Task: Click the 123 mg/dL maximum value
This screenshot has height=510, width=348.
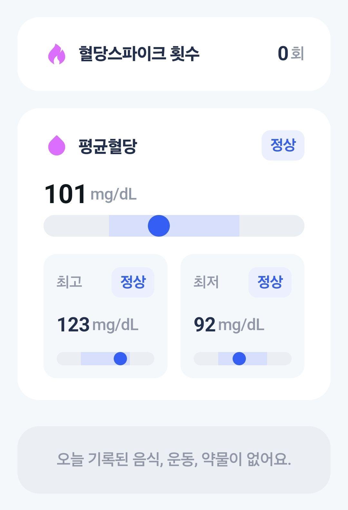Action: point(98,325)
